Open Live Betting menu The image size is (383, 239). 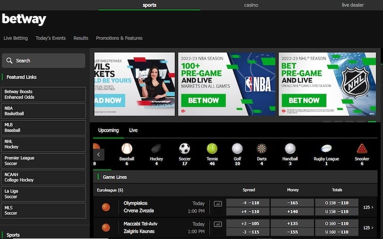pos(16,38)
